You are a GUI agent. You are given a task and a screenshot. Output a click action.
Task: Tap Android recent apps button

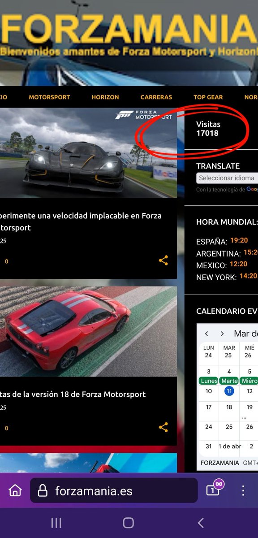coord(56,523)
